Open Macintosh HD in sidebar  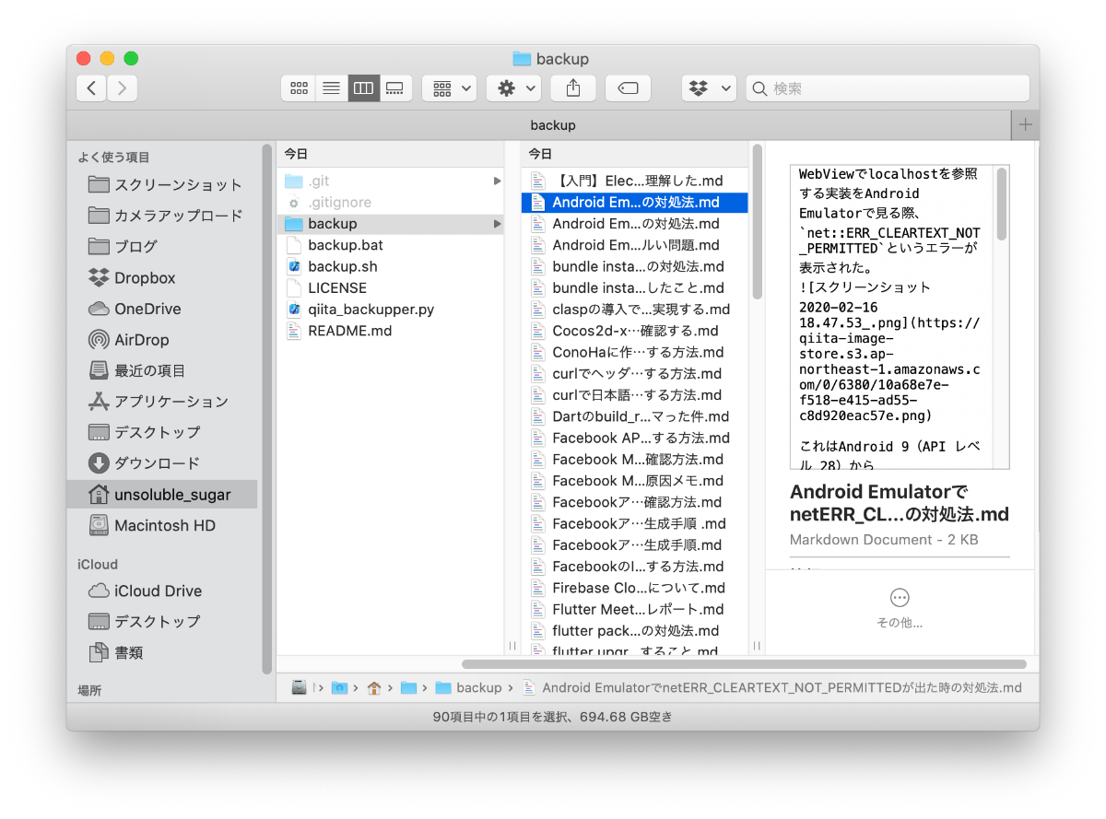click(x=152, y=525)
